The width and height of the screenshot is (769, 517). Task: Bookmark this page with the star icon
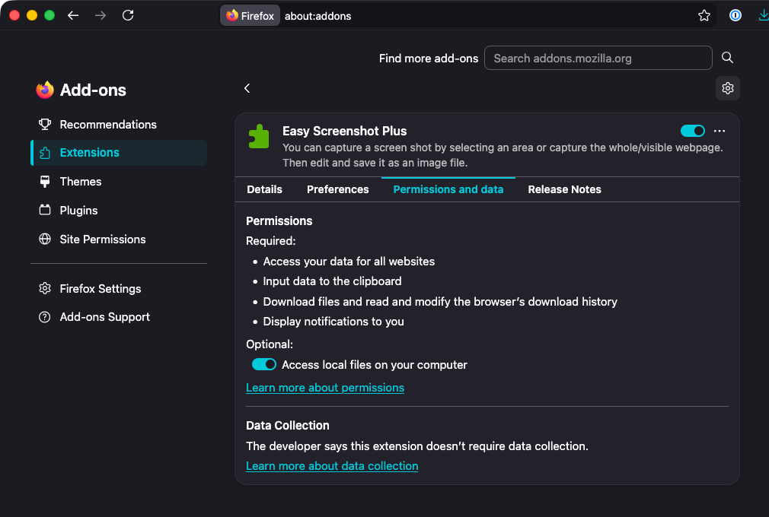click(x=704, y=16)
